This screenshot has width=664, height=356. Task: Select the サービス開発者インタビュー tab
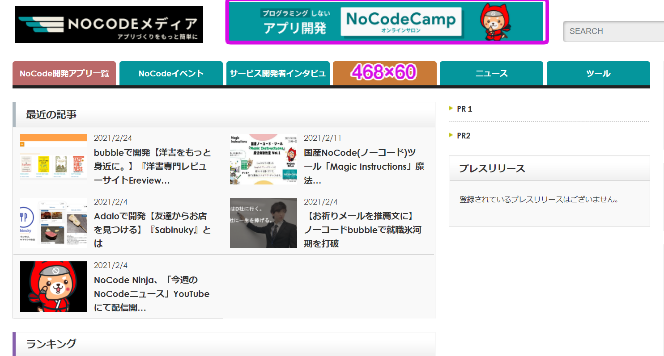coord(278,73)
